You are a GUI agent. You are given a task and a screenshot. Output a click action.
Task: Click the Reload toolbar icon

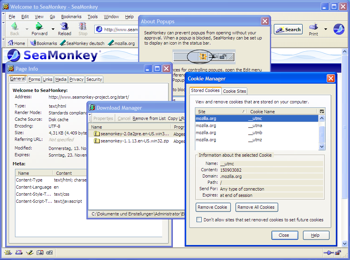(64, 27)
